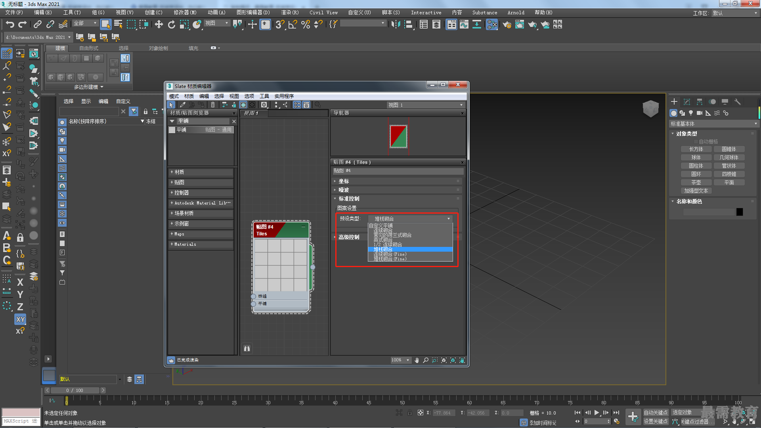Toggle the 自动关键点 auto key button
The width and height of the screenshot is (761, 428).
[656, 413]
